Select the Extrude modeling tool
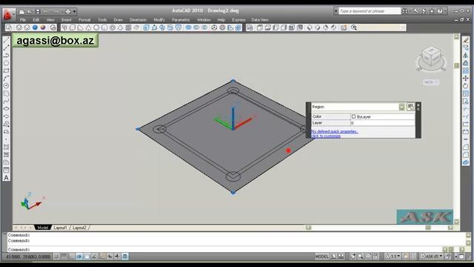This screenshot has width=474, height=267. [147, 27]
